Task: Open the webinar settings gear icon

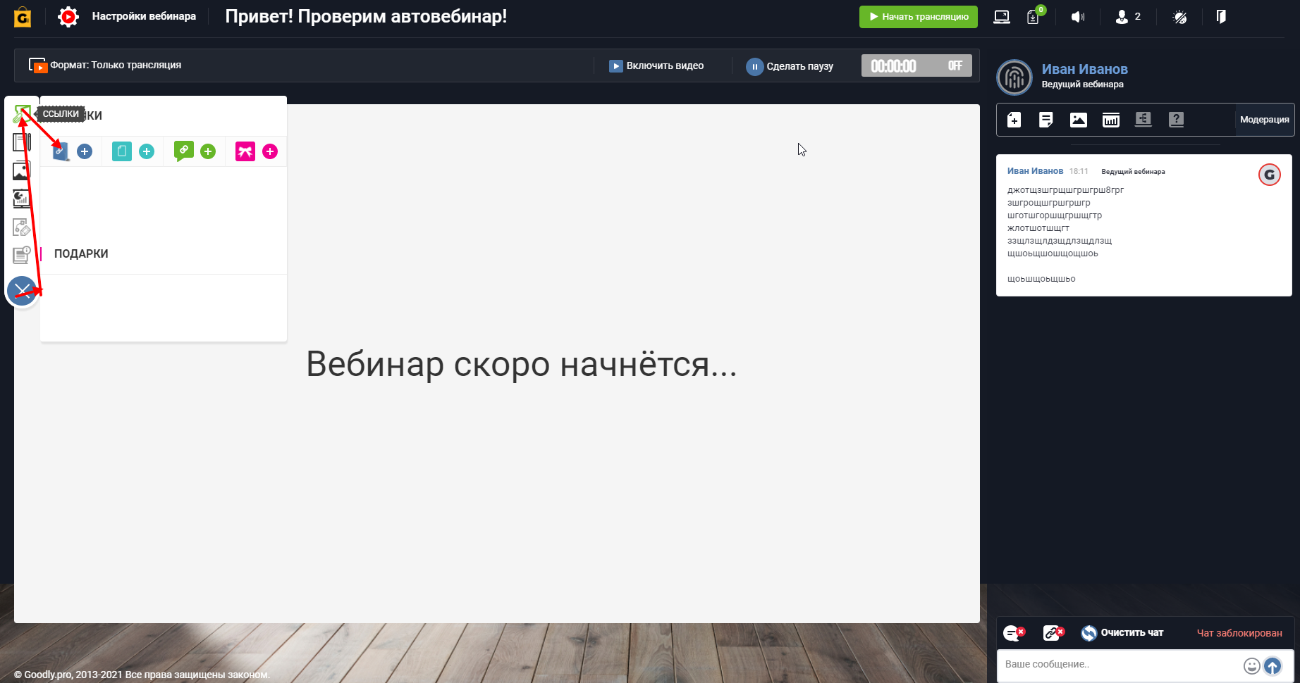Action: [68, 17]
